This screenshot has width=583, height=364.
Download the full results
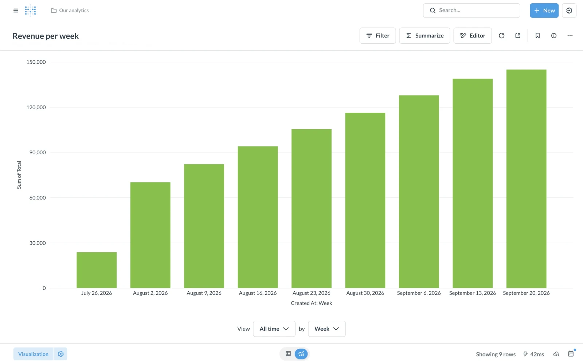(556, 354)
